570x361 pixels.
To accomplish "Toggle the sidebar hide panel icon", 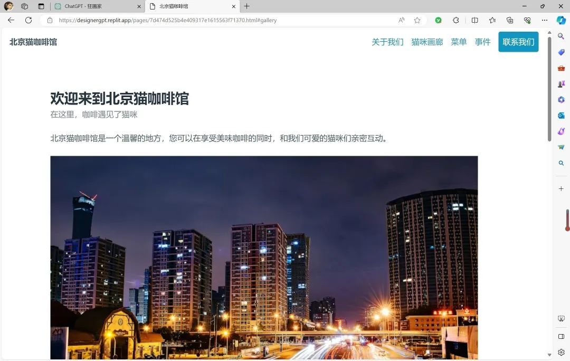I will click(561, 336).
